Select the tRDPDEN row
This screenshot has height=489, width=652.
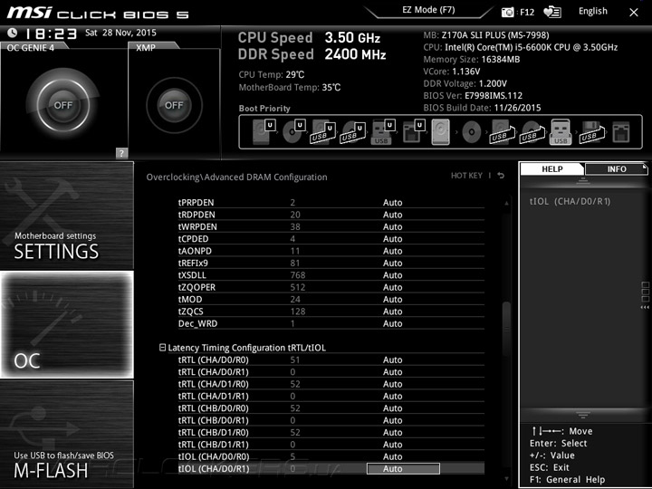point(331,215)
